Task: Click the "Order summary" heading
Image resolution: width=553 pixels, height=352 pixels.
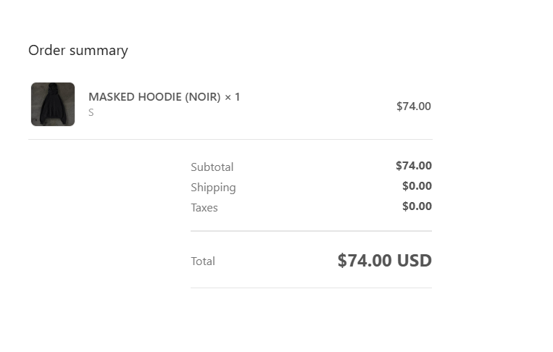Action: (x=78, y=51)
